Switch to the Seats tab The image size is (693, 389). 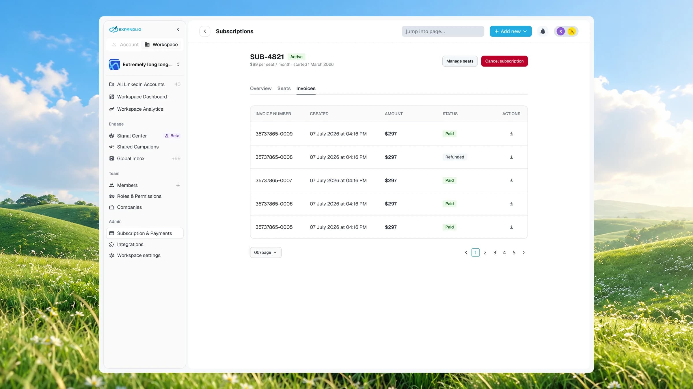click(284, 88)
